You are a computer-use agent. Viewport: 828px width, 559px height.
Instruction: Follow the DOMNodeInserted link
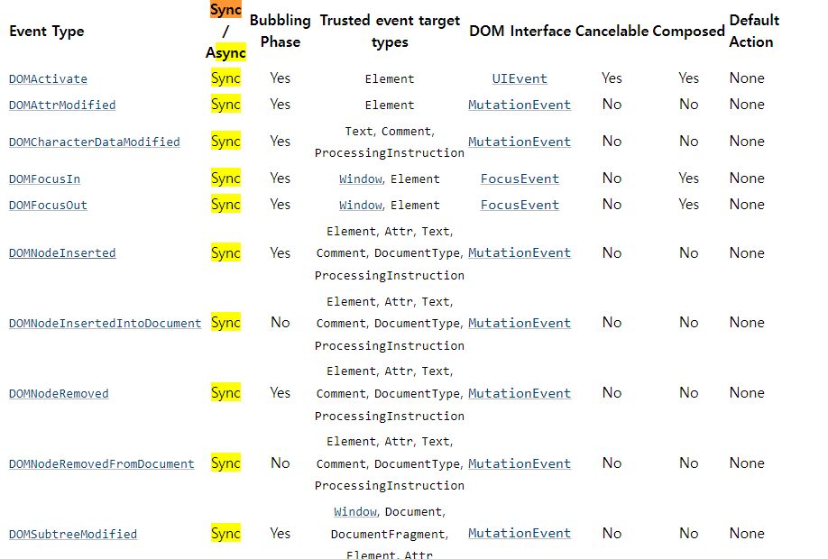point(62,252)
